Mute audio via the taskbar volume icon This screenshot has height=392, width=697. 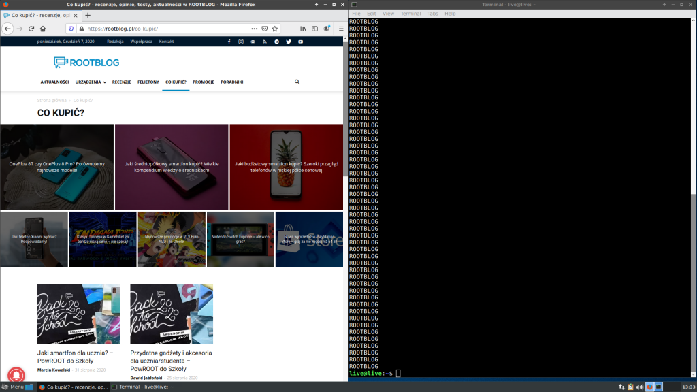click(x=641, y=387)
